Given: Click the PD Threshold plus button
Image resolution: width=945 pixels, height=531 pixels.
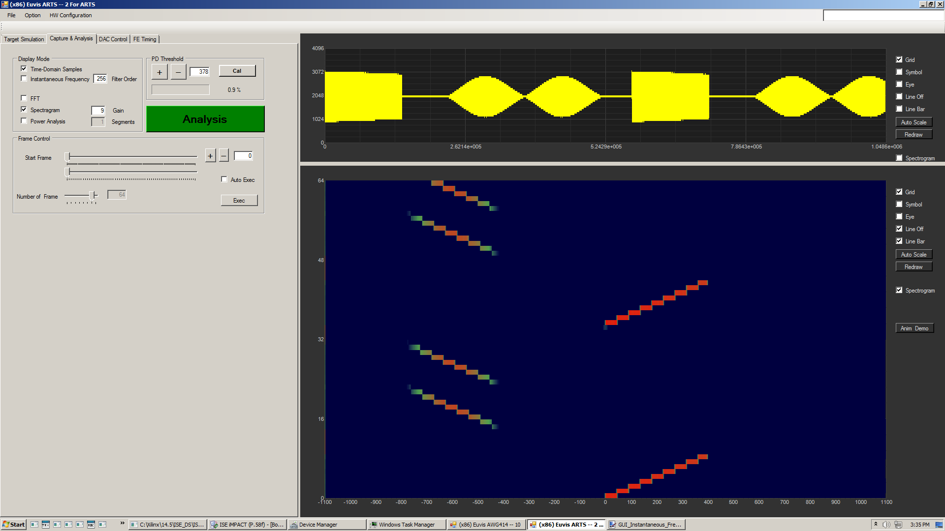Looking at the screenshot, I should (x=159, y=72).
